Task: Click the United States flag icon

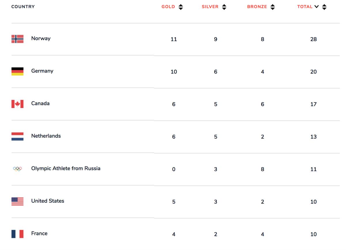Action: click(x=17, y=201)
